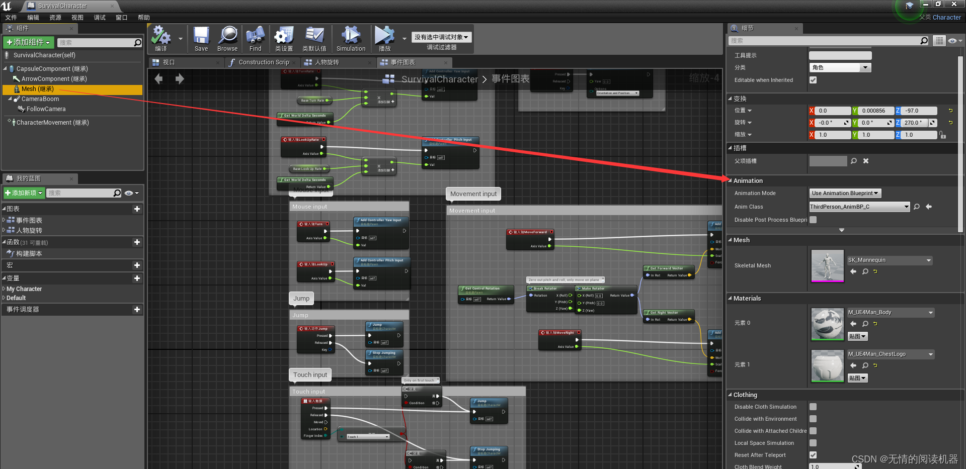Add new variable with plus button
Viewport: 966px width, 469px height.
[x=137, y=278]
